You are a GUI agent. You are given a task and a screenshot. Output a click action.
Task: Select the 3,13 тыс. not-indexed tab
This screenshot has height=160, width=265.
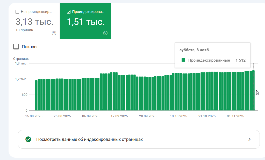pos(34,21)
